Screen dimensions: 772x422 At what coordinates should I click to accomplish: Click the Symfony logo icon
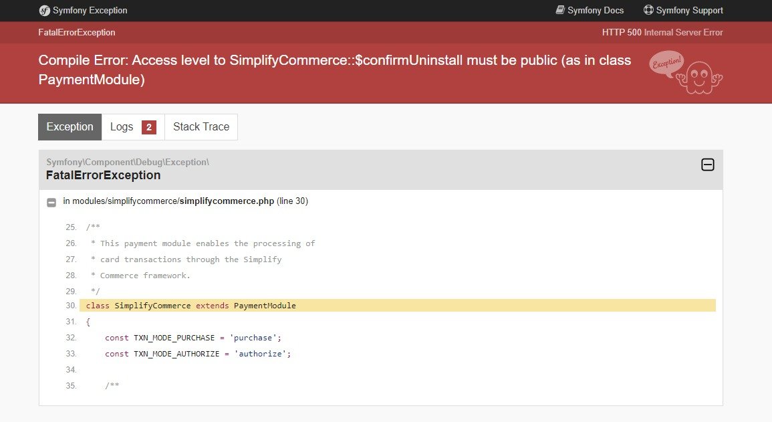point(44,10)
